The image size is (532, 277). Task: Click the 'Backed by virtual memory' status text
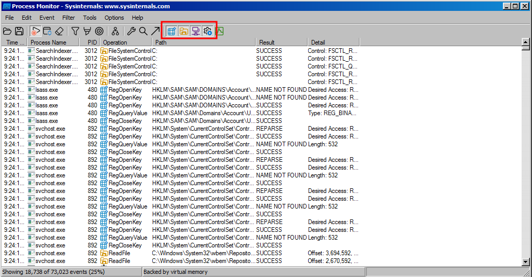[176, 272]
